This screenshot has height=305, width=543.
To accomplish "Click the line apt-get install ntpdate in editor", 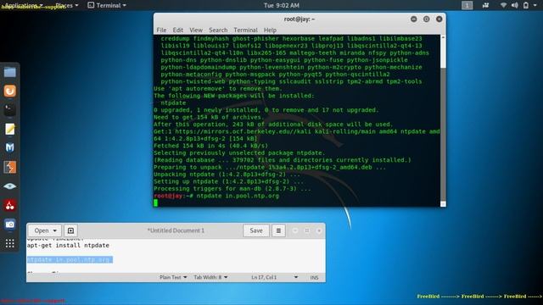I will pos(68,245).
